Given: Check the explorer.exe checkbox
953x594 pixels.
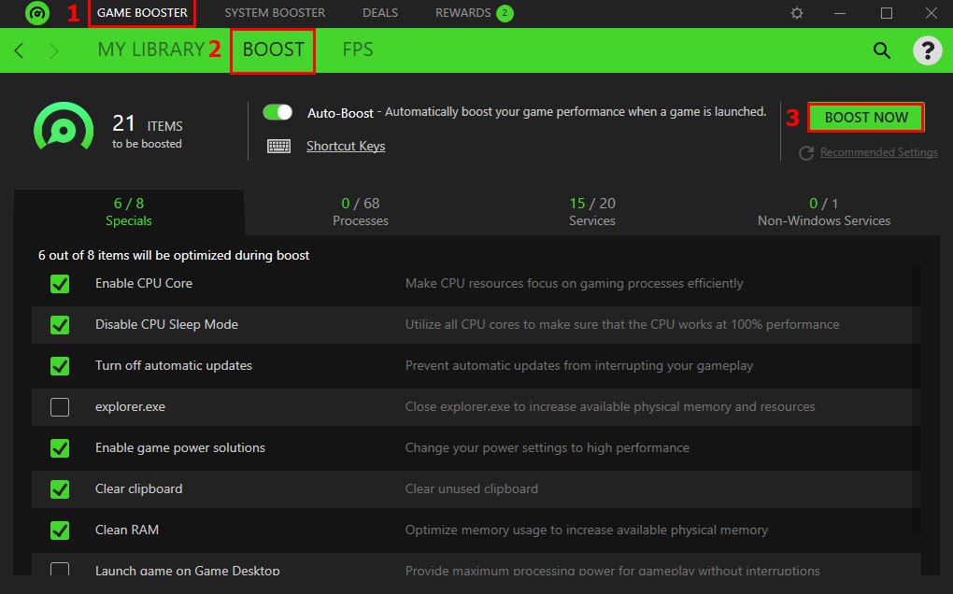Looking at the screenshot, I should 60,407.
